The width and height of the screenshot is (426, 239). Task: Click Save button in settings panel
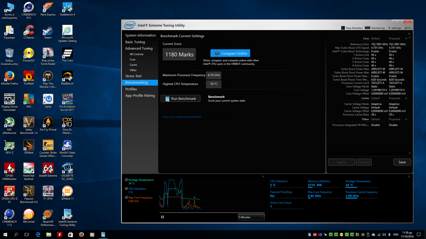[x=402, y=162]
